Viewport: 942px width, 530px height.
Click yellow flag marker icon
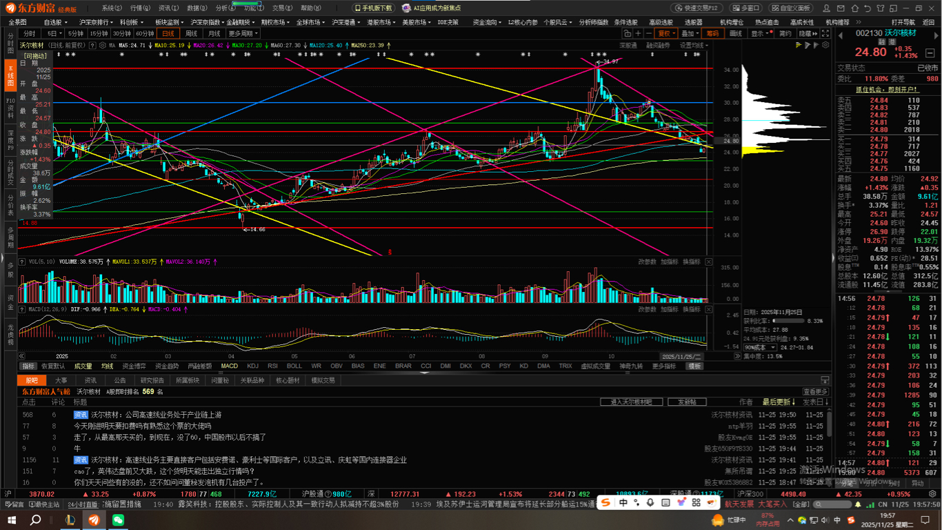pos(798,46)
